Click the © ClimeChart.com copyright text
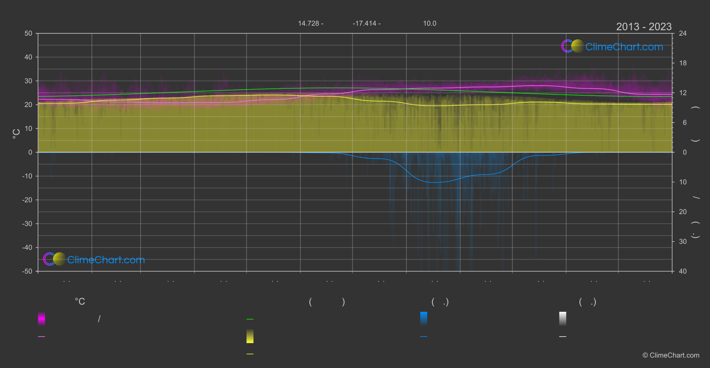This screenshot has height=368, width=710. click(671, 355)
